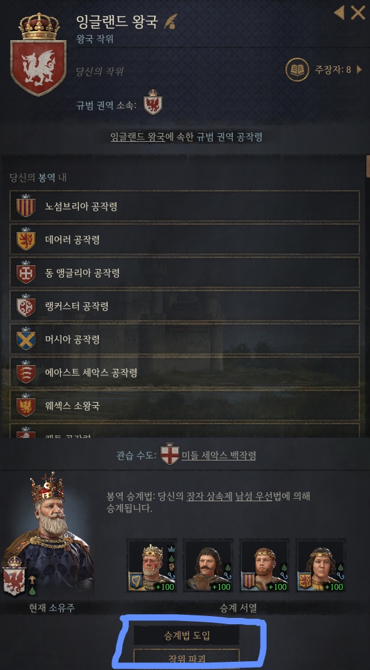Image resolution: width=370 pixels, height=670 pixels.
Task: Click the 승계법 도입 button
Action: [187, 636]
